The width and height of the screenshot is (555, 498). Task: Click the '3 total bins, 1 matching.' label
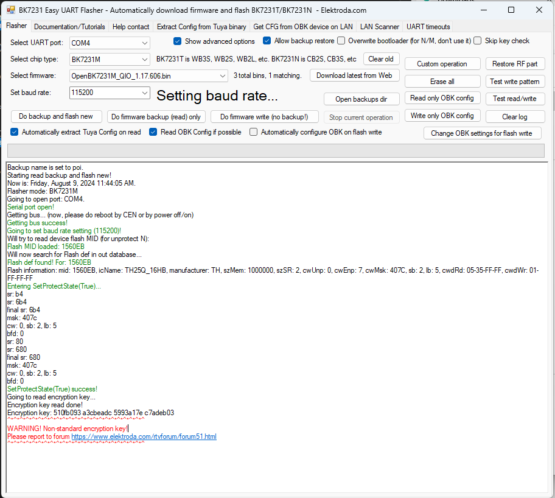[x=268, y=75]
